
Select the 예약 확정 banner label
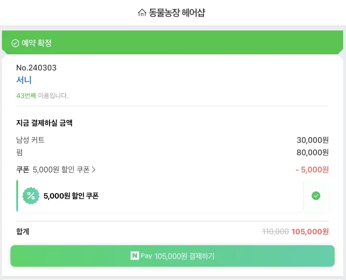[x=37, y=43]
